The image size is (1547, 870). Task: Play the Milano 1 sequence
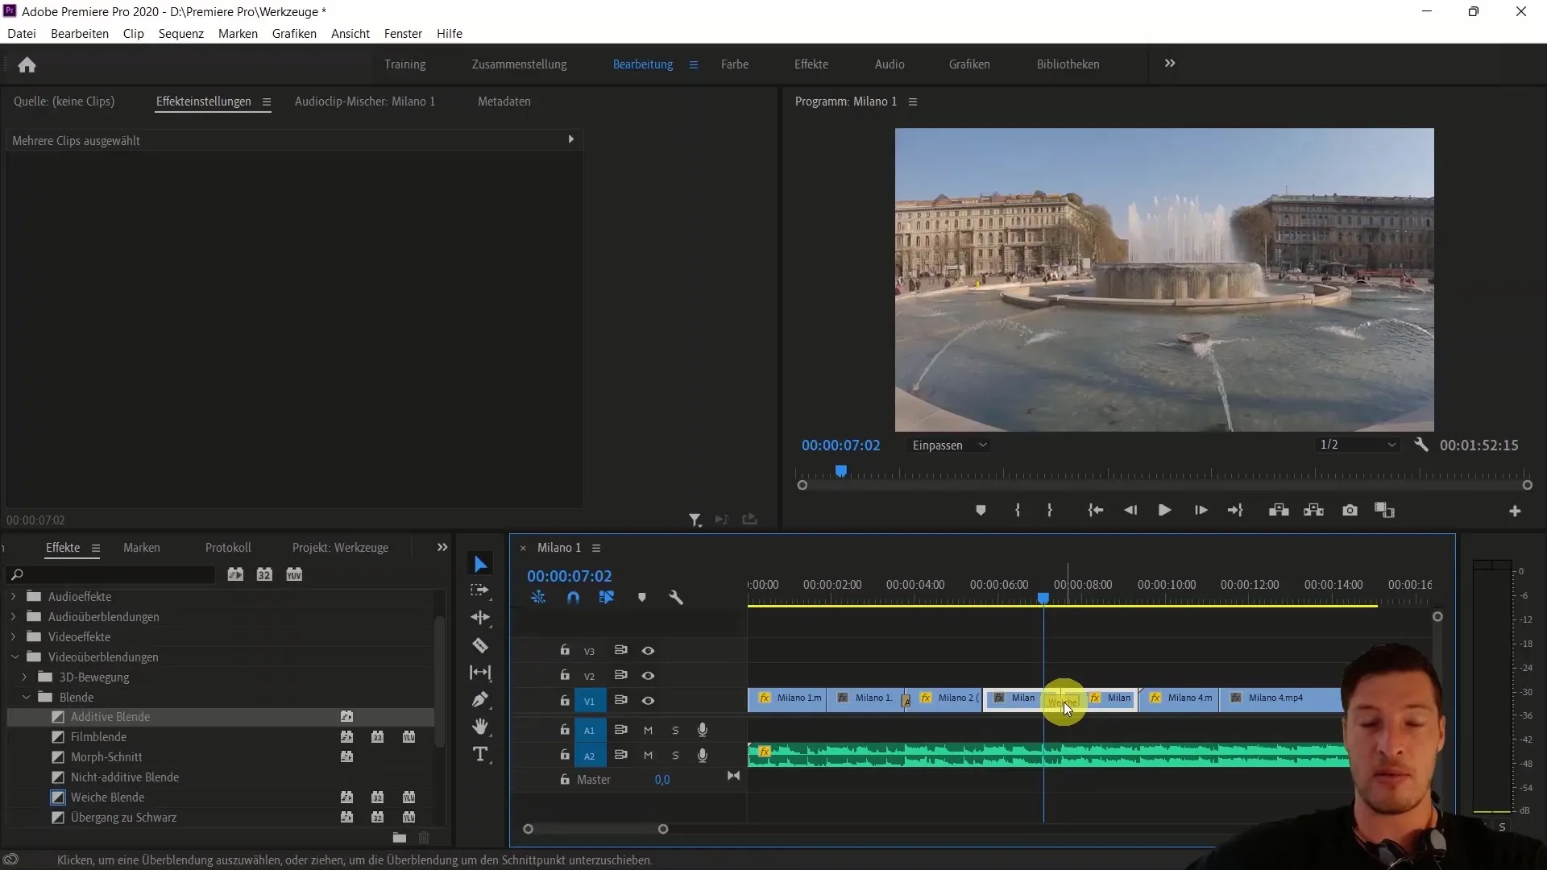click(1164, 511)
